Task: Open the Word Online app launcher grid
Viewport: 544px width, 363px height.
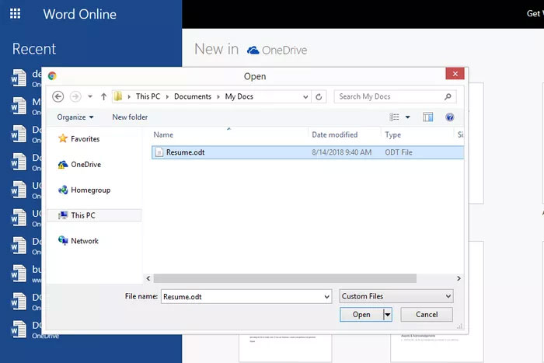Action: [16, 14]
